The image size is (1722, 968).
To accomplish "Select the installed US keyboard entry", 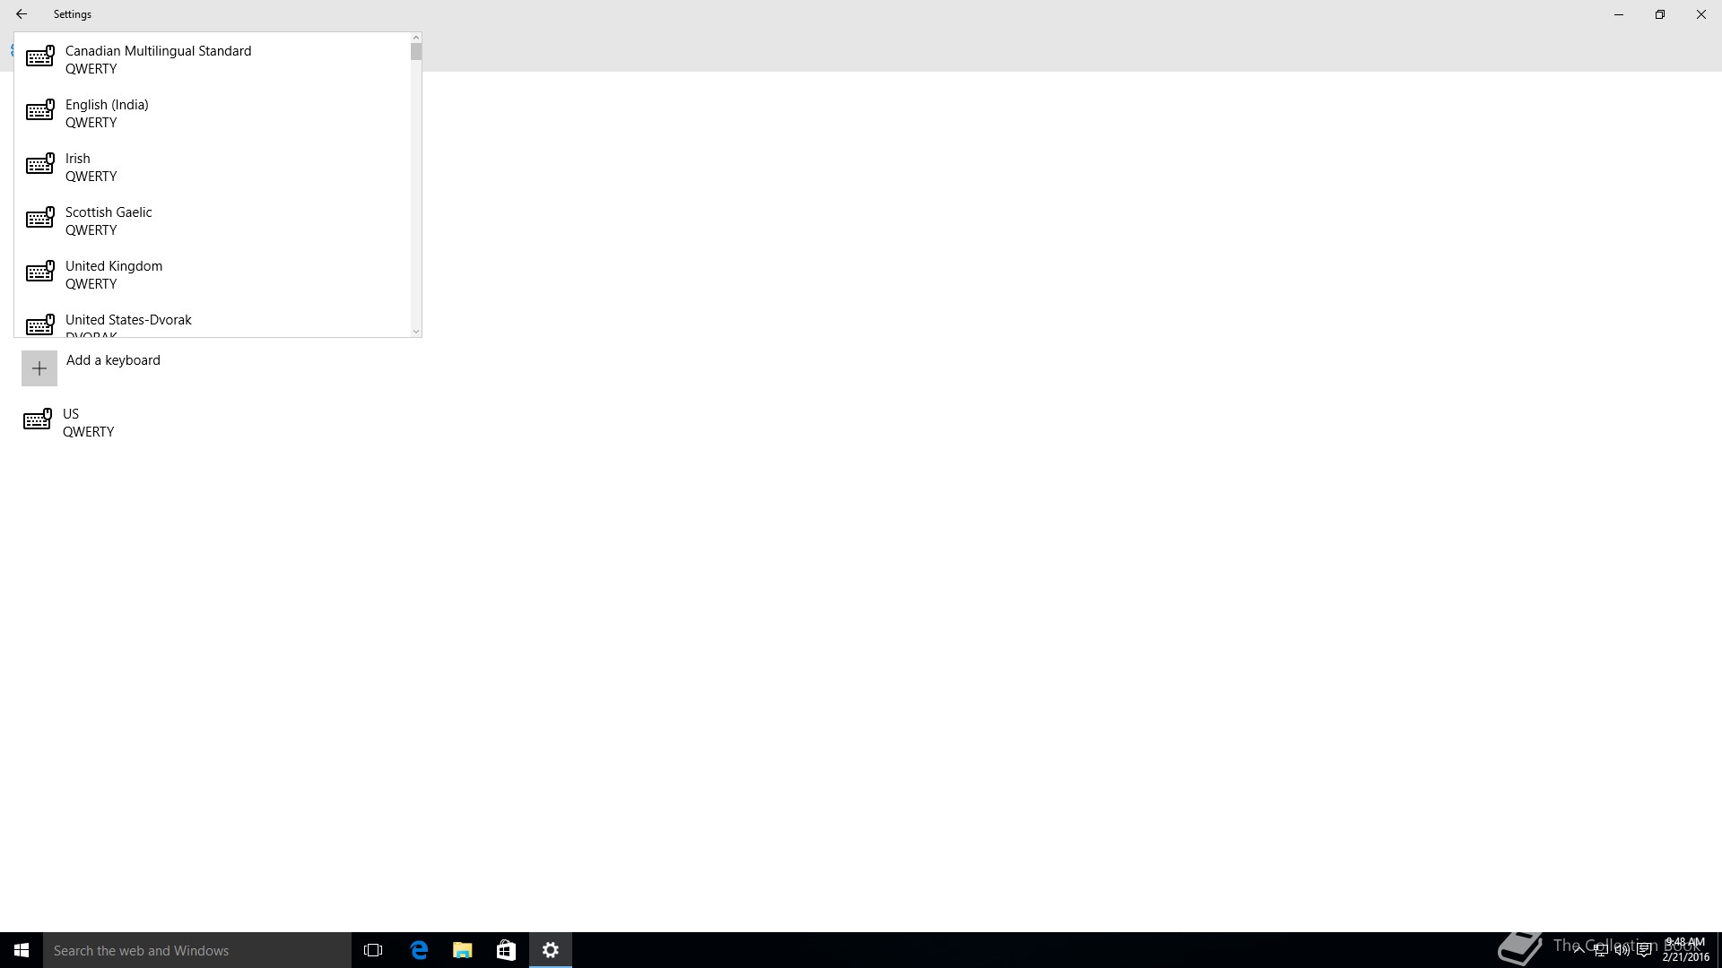I will click(x=88, y=422).
